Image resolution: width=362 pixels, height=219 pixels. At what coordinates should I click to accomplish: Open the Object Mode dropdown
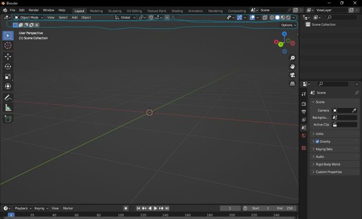point(29,18)
